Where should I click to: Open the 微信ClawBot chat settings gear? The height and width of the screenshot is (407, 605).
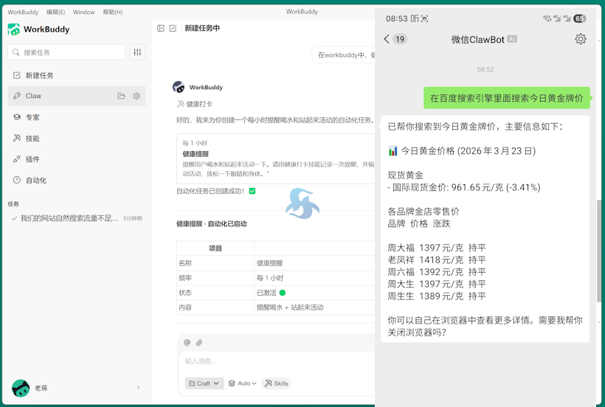pyautogui.click(x=581, y=39)
